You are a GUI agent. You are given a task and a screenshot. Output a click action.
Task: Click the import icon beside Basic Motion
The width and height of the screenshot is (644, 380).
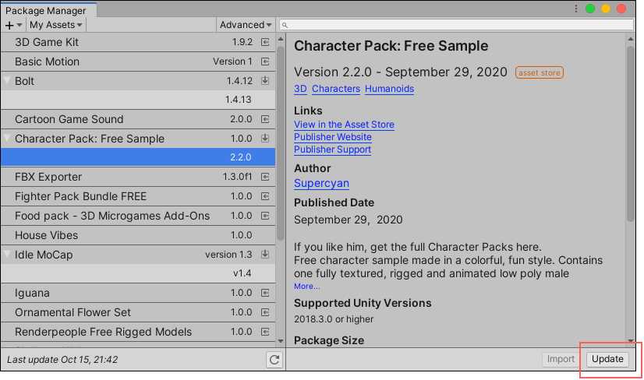[x=265, y=62]
